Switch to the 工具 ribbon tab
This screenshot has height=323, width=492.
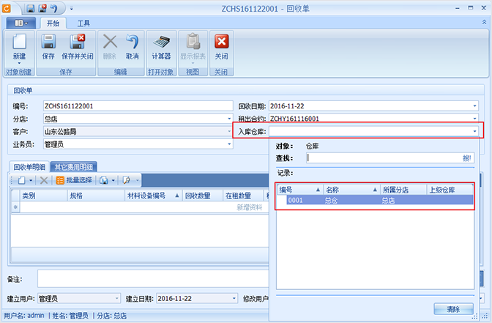[x=84, y=23]
